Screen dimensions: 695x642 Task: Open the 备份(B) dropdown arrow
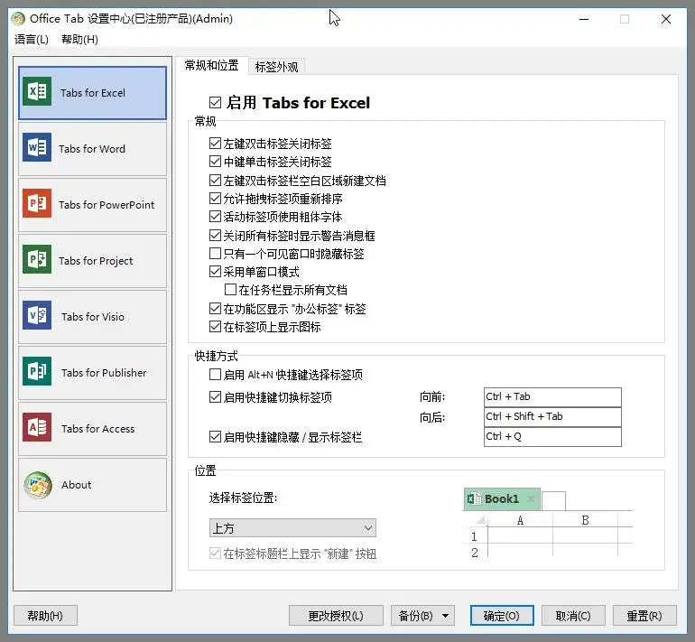coord(447,616)
